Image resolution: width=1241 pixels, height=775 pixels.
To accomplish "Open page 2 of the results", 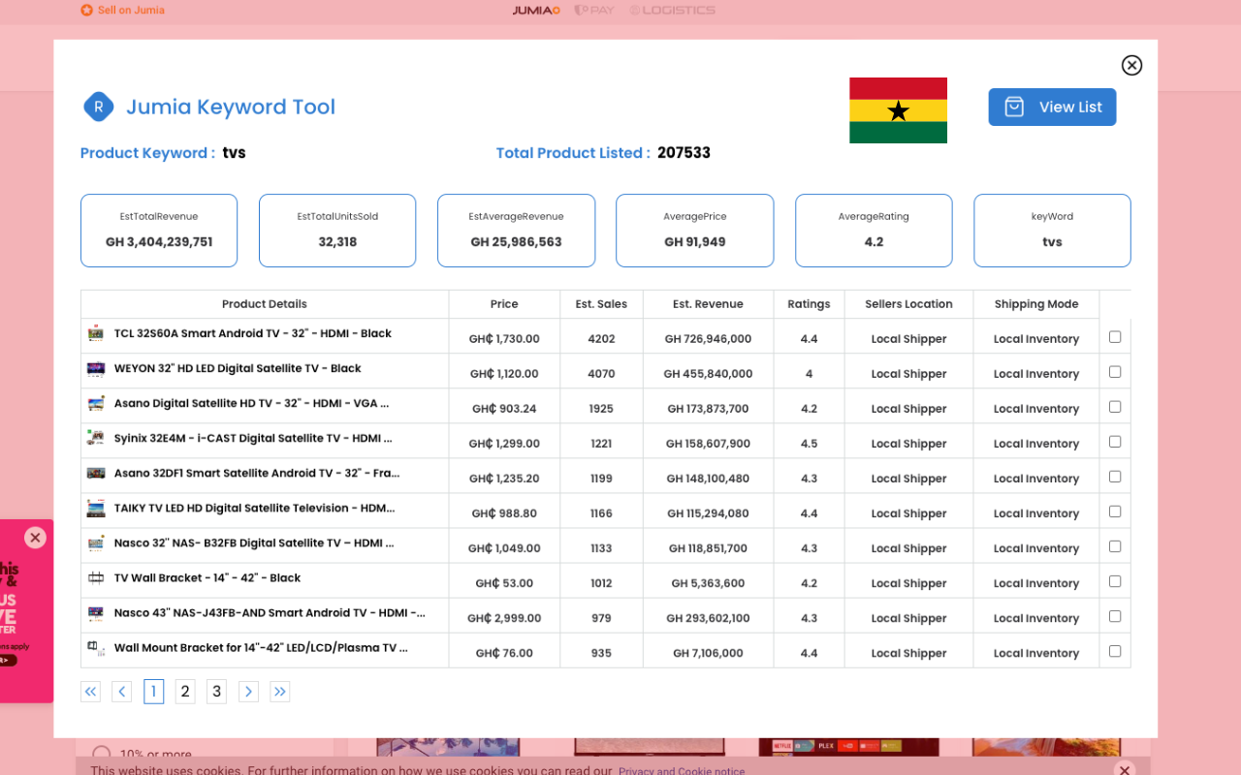I will pyautogui.click(x=185, y=691).
